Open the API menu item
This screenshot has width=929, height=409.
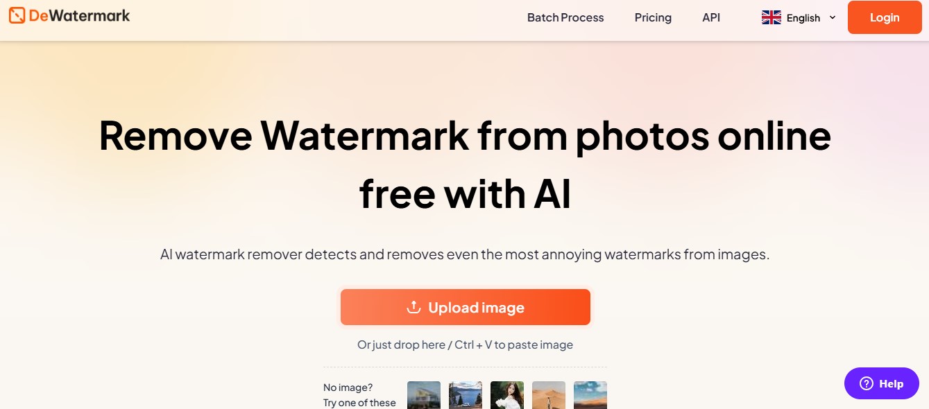pos(711,17)
